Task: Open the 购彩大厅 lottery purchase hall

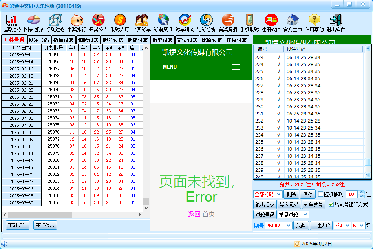Action: (120, 23)
